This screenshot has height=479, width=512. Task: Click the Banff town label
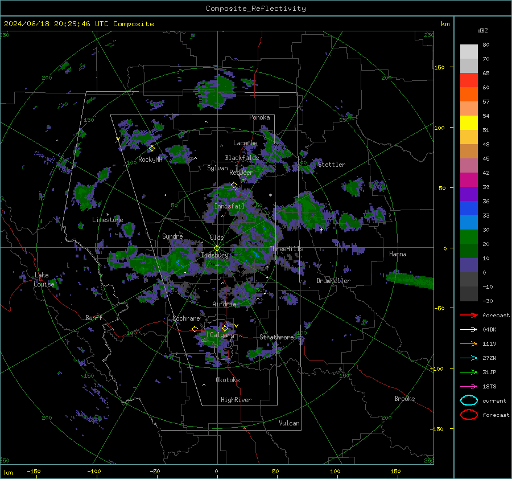pos(94,317)
